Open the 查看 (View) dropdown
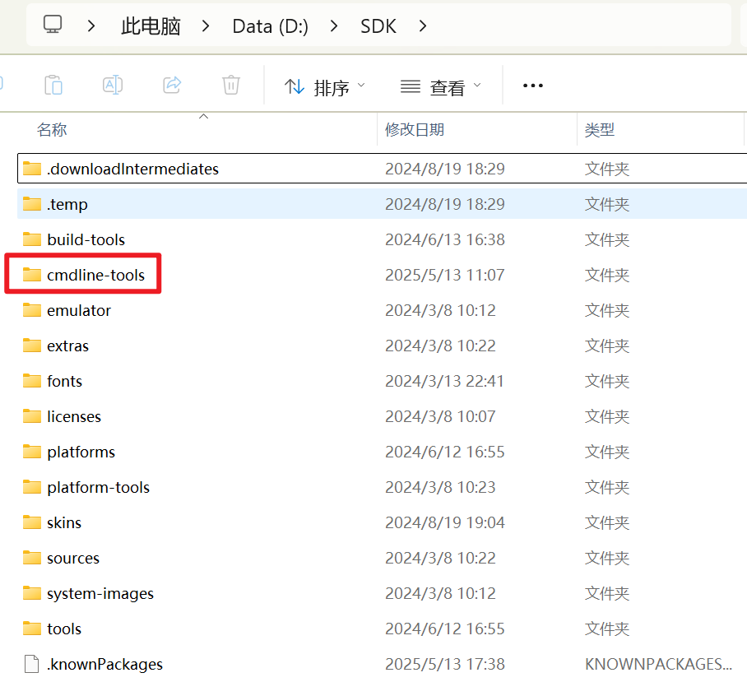The height and width of the screenshot is (682, 747). 441,85
